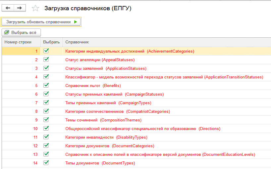Toggle the Benefits row checkbox
Image resolution: width=271 pixels, height=169 pixels.
pyautogui.click(x=46, y=85)
